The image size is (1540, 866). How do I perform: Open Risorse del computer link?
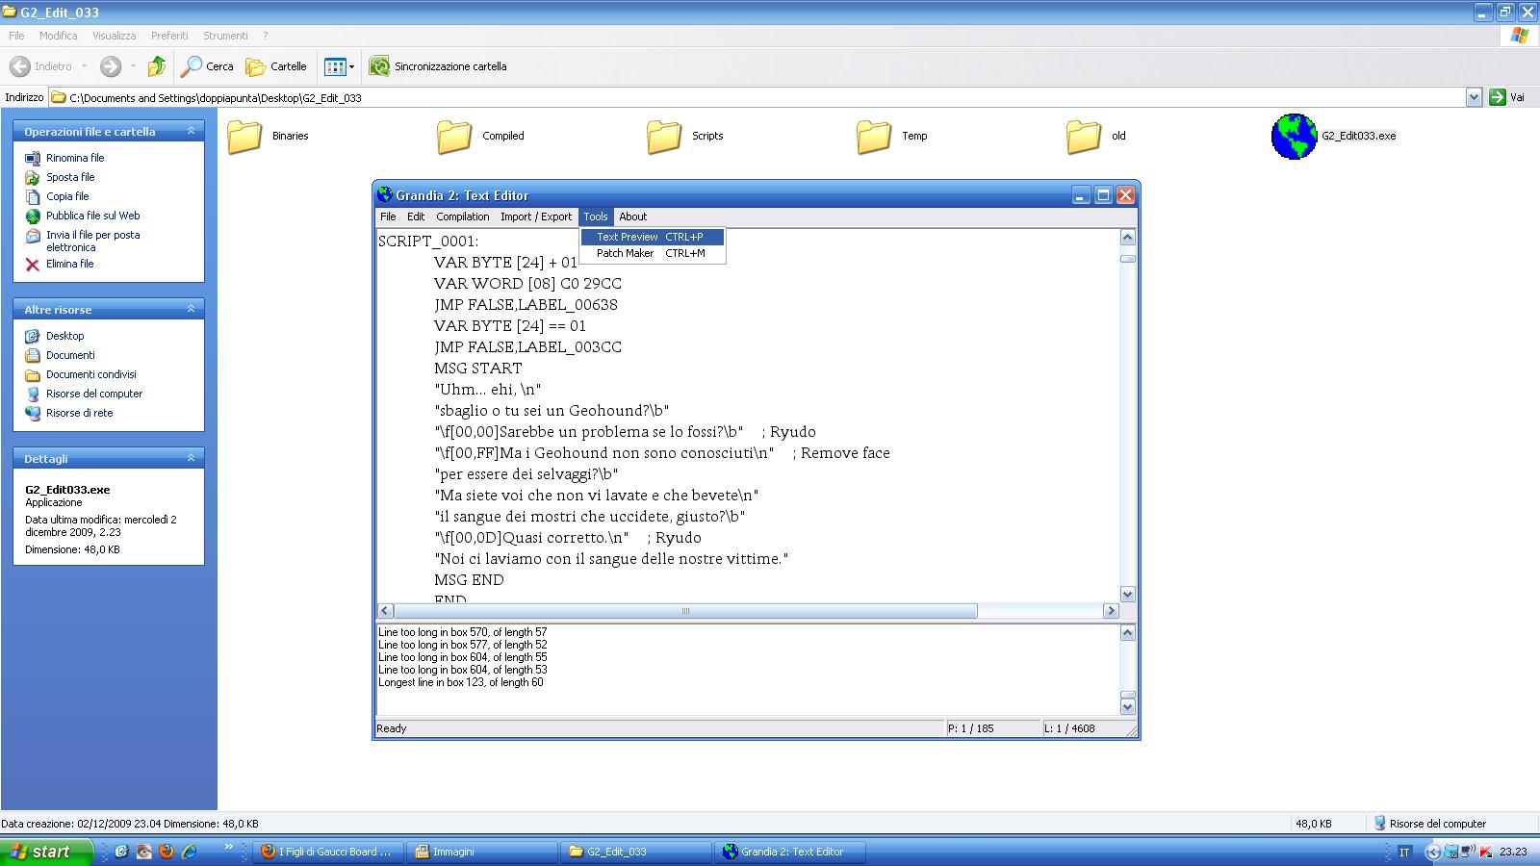[x=94, y=394]
